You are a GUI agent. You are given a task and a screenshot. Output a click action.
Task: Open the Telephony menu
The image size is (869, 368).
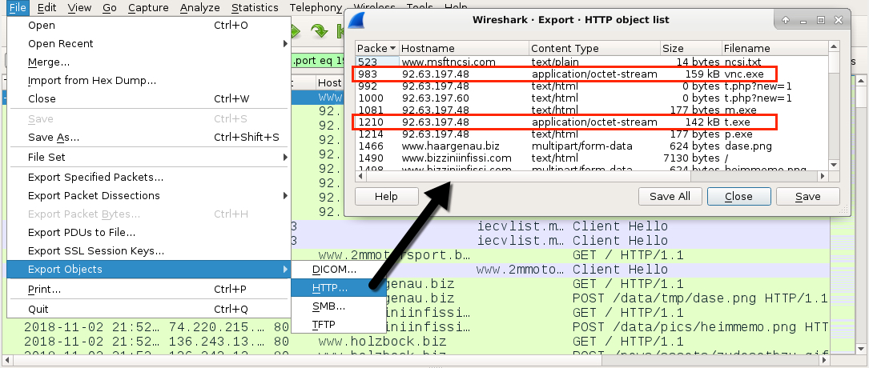316,8
